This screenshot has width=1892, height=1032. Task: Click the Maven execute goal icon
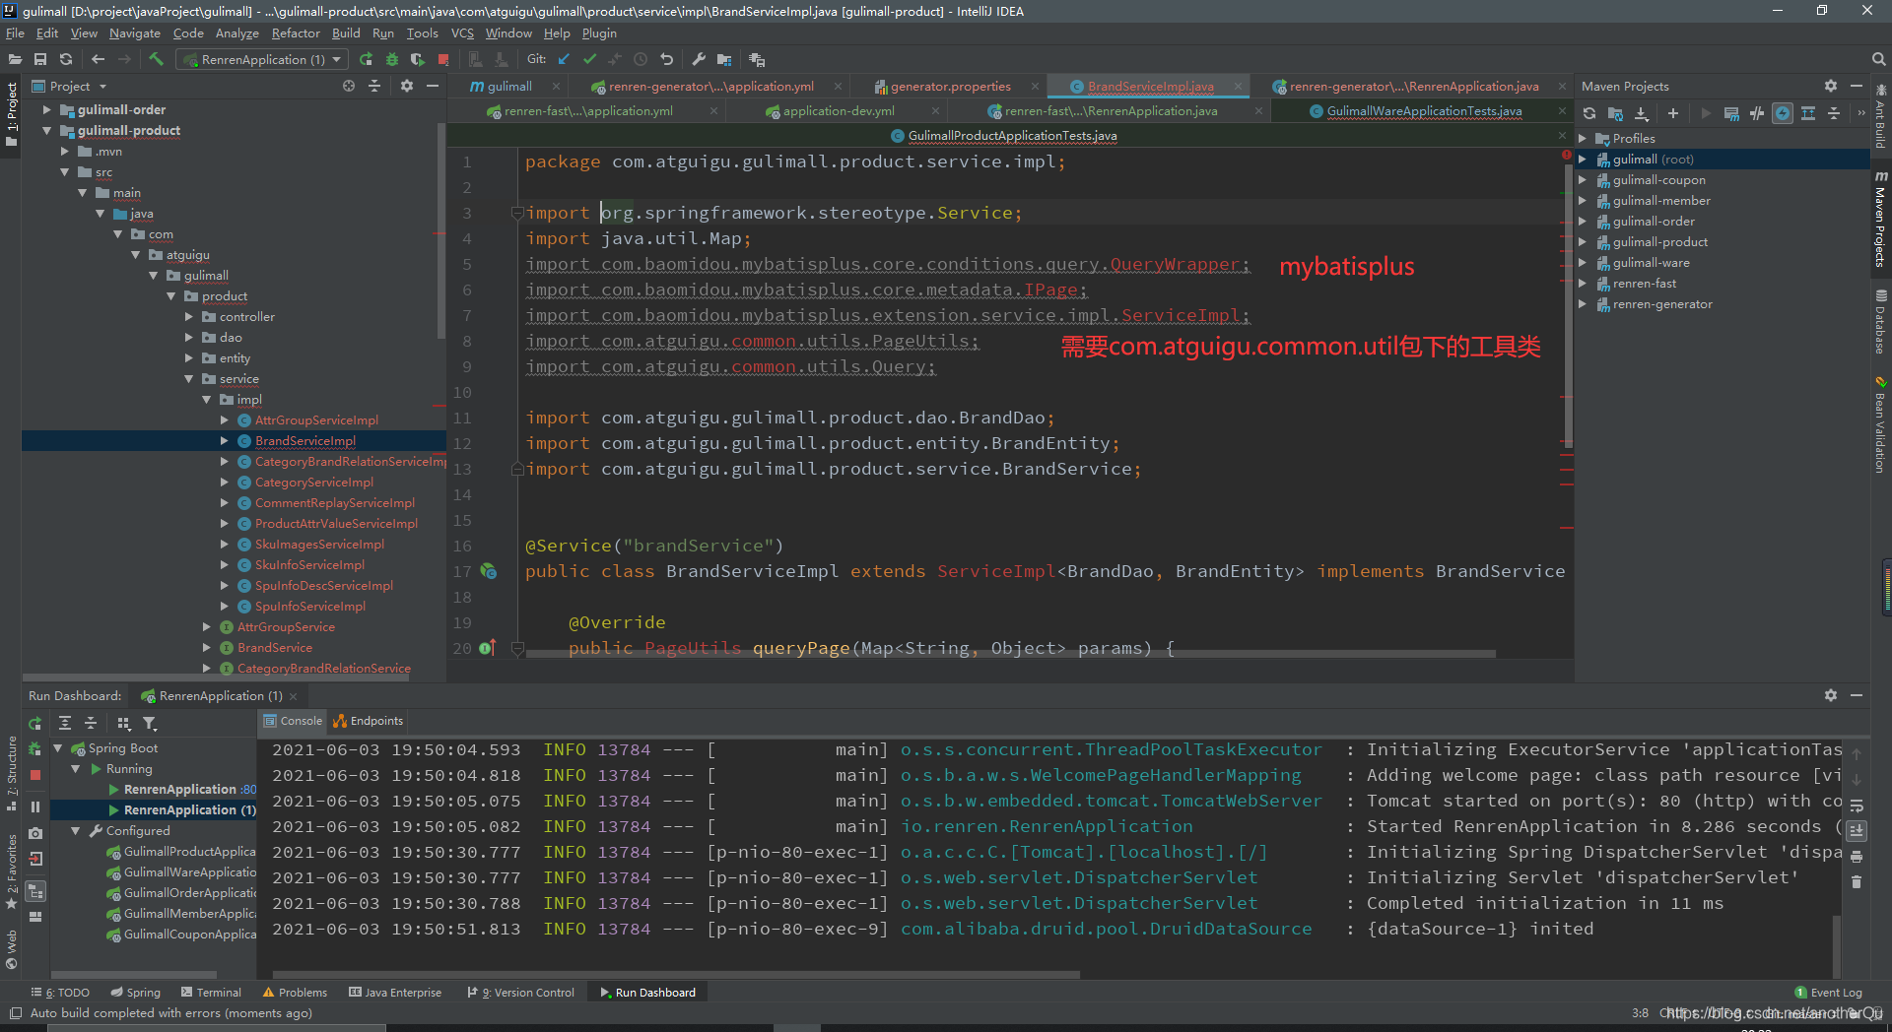point(1731,113)
